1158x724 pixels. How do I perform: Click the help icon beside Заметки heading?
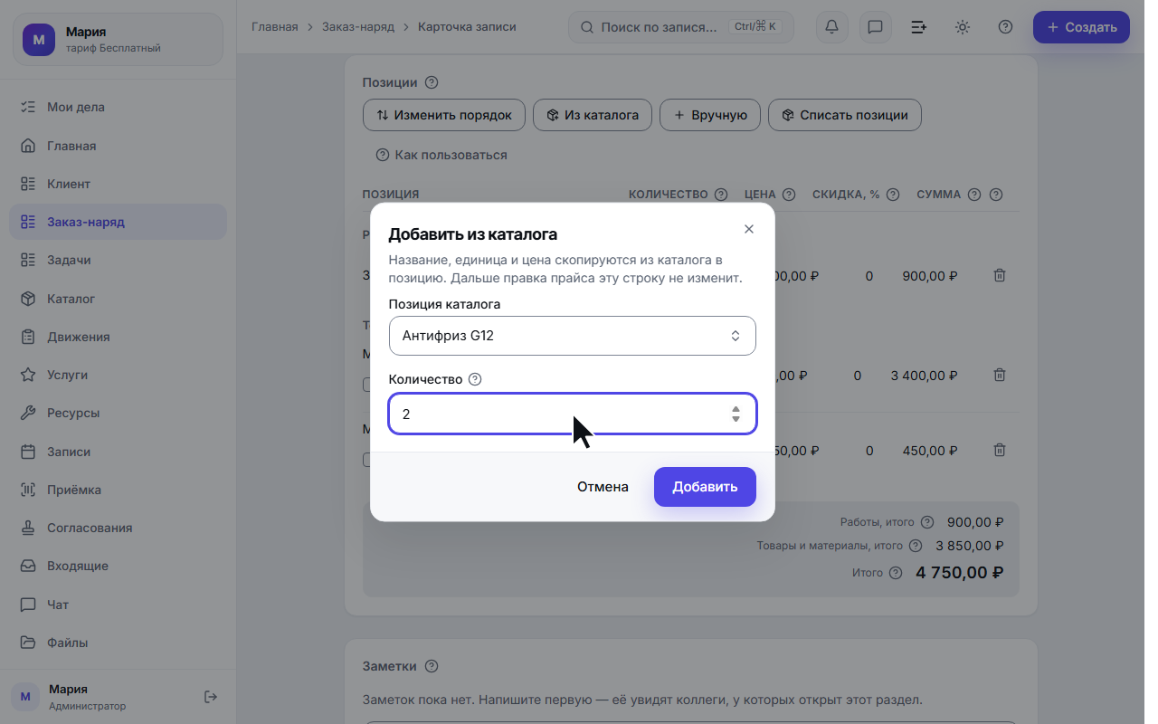432,666
